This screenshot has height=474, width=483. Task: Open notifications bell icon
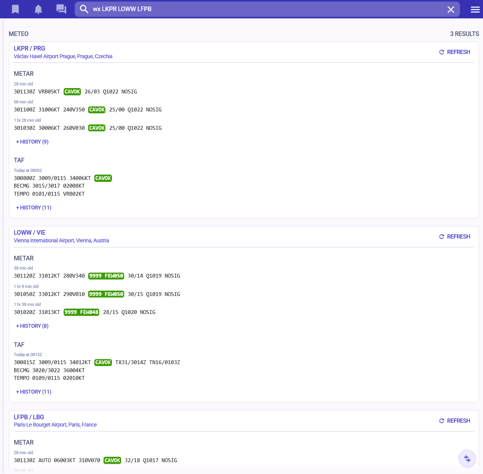point(38,9)
